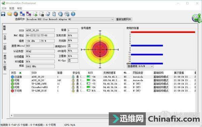Click the red channel 1 usage bar
Screen dimensions: 202x127
(x=163, y=32)
